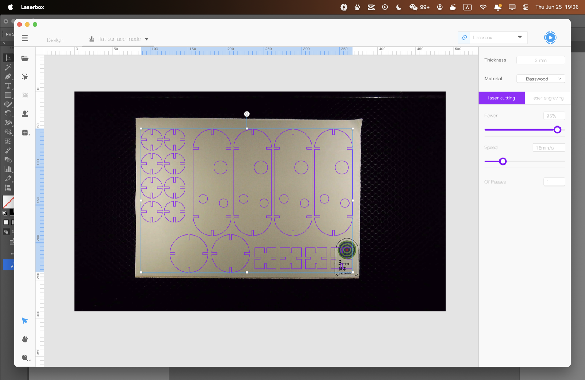Open the Laserbox menu in menu bar
This screenshot has width=585, height=380.
[x=32, y=7]
